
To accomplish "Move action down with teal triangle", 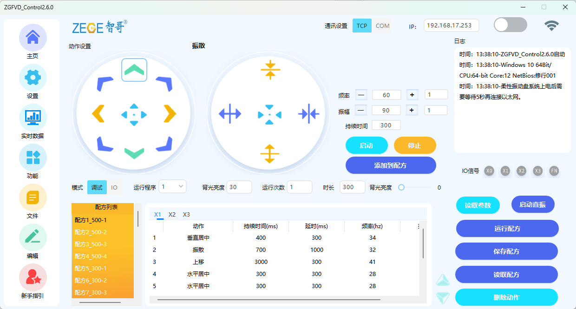I will [x=443, y=298].
